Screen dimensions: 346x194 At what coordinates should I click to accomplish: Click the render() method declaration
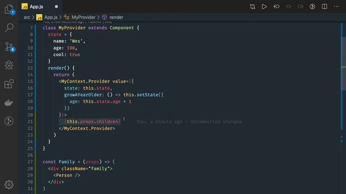click(x=61, y=68)
